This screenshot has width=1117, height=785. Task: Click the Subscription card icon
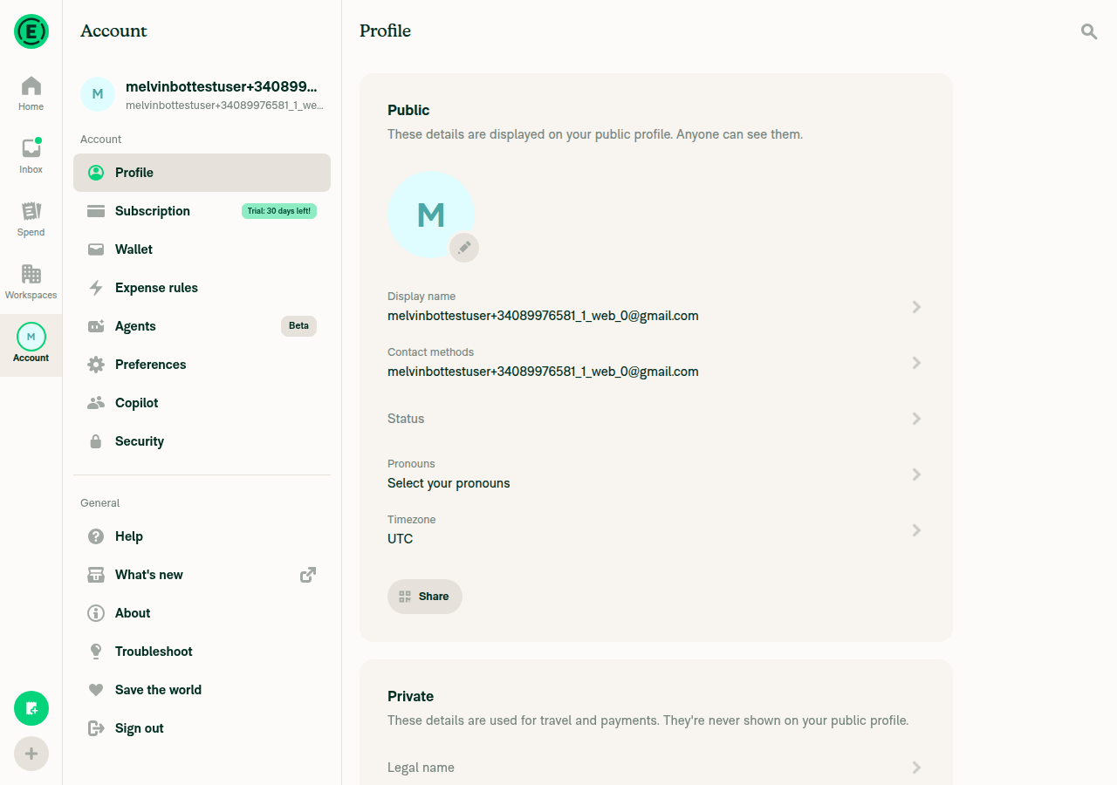click(x=97, y=211)
